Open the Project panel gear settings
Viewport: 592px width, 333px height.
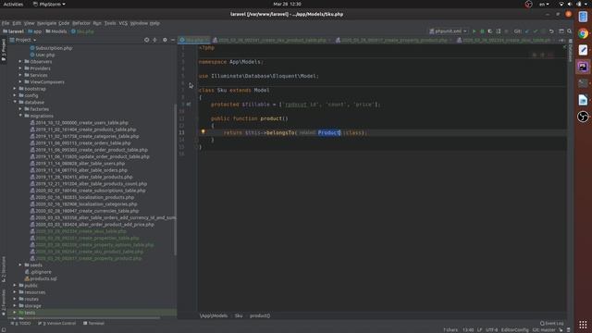[165, 40]
